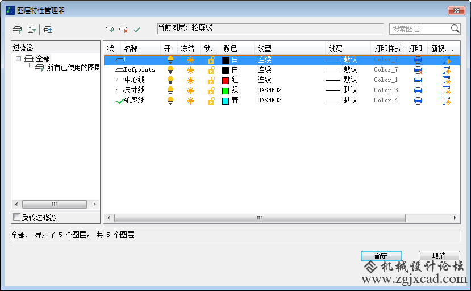This screenshot has height=291, width=471.
Task: Click the Delete Layer icon
Action: 123,30
